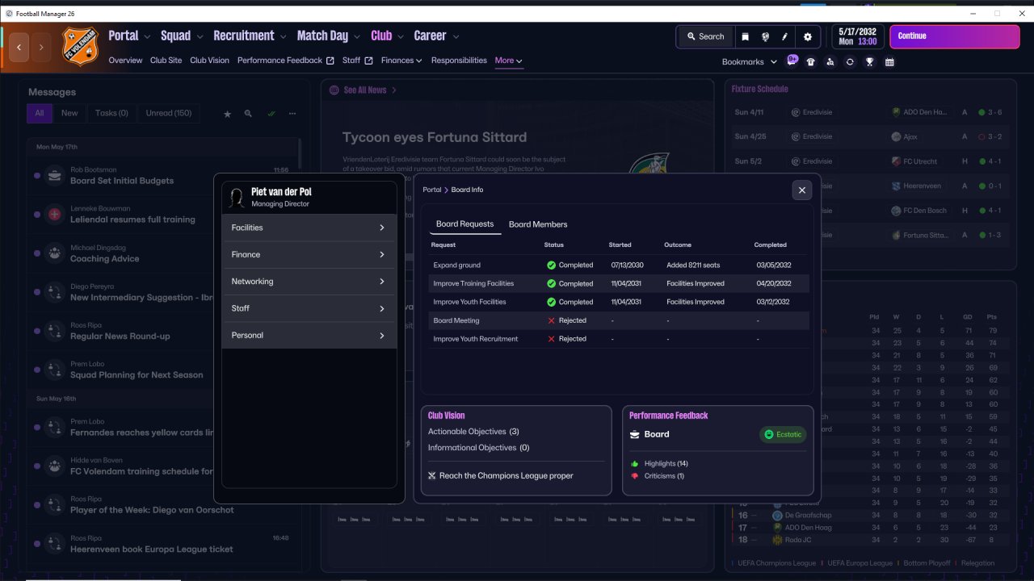This screenshot has height=581, width=1034.
Task: Open the three-dot options menu in Messages
Action: tap(292, 114)
